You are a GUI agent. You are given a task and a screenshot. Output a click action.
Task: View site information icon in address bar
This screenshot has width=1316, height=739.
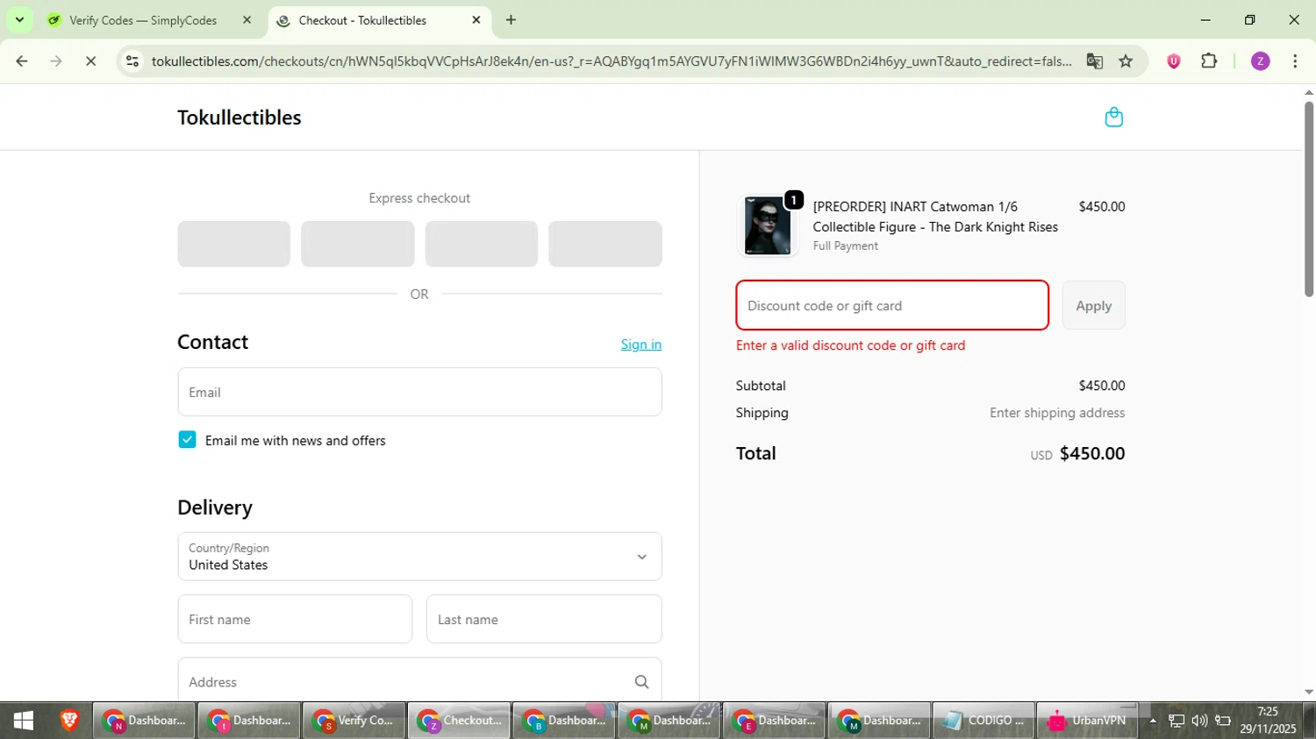tap(132, 61)
